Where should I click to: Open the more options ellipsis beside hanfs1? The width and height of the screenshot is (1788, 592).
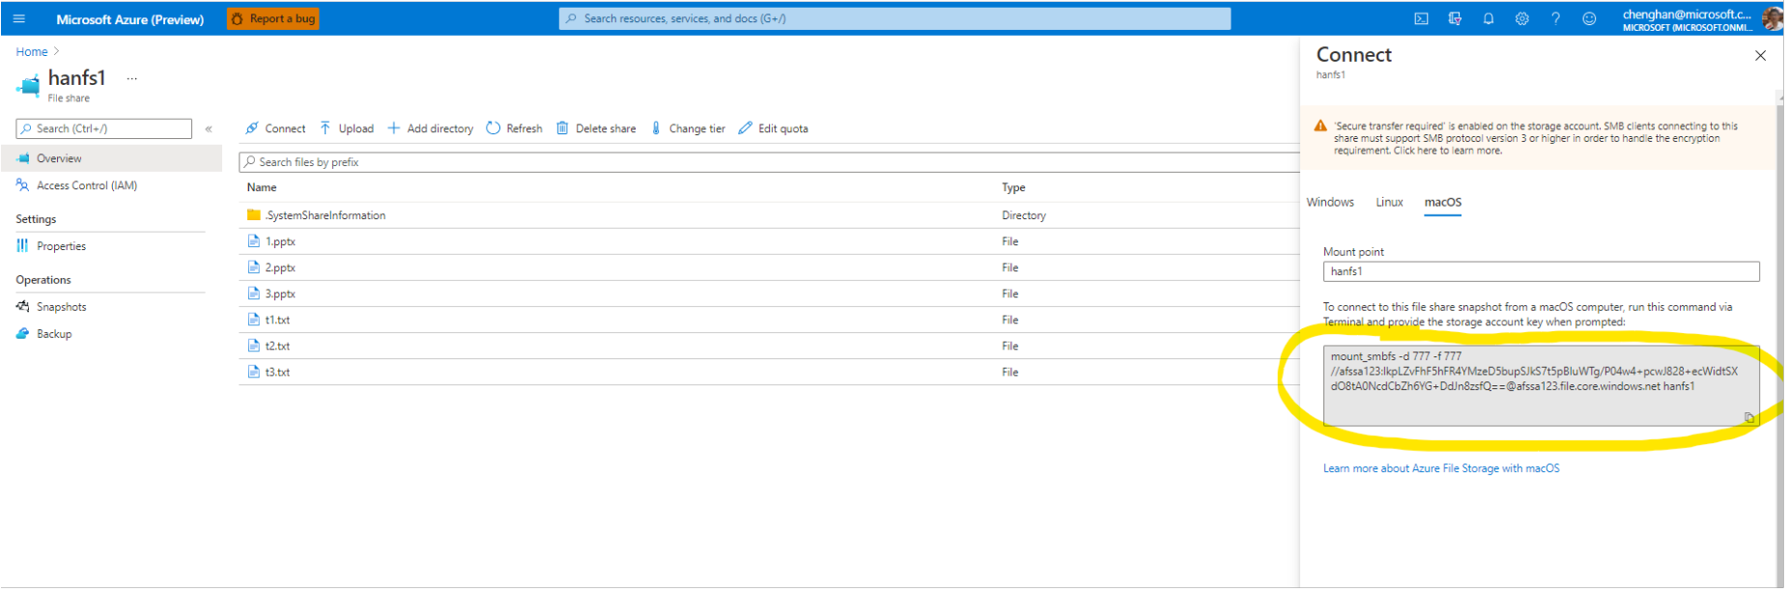coord(132,79)
